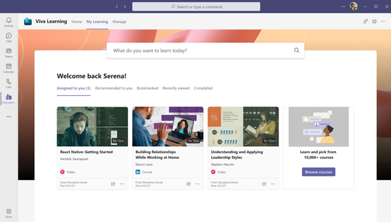The image size is (391, 222).
Task: Share Building Relationships course
Action: tap(188, 184)
